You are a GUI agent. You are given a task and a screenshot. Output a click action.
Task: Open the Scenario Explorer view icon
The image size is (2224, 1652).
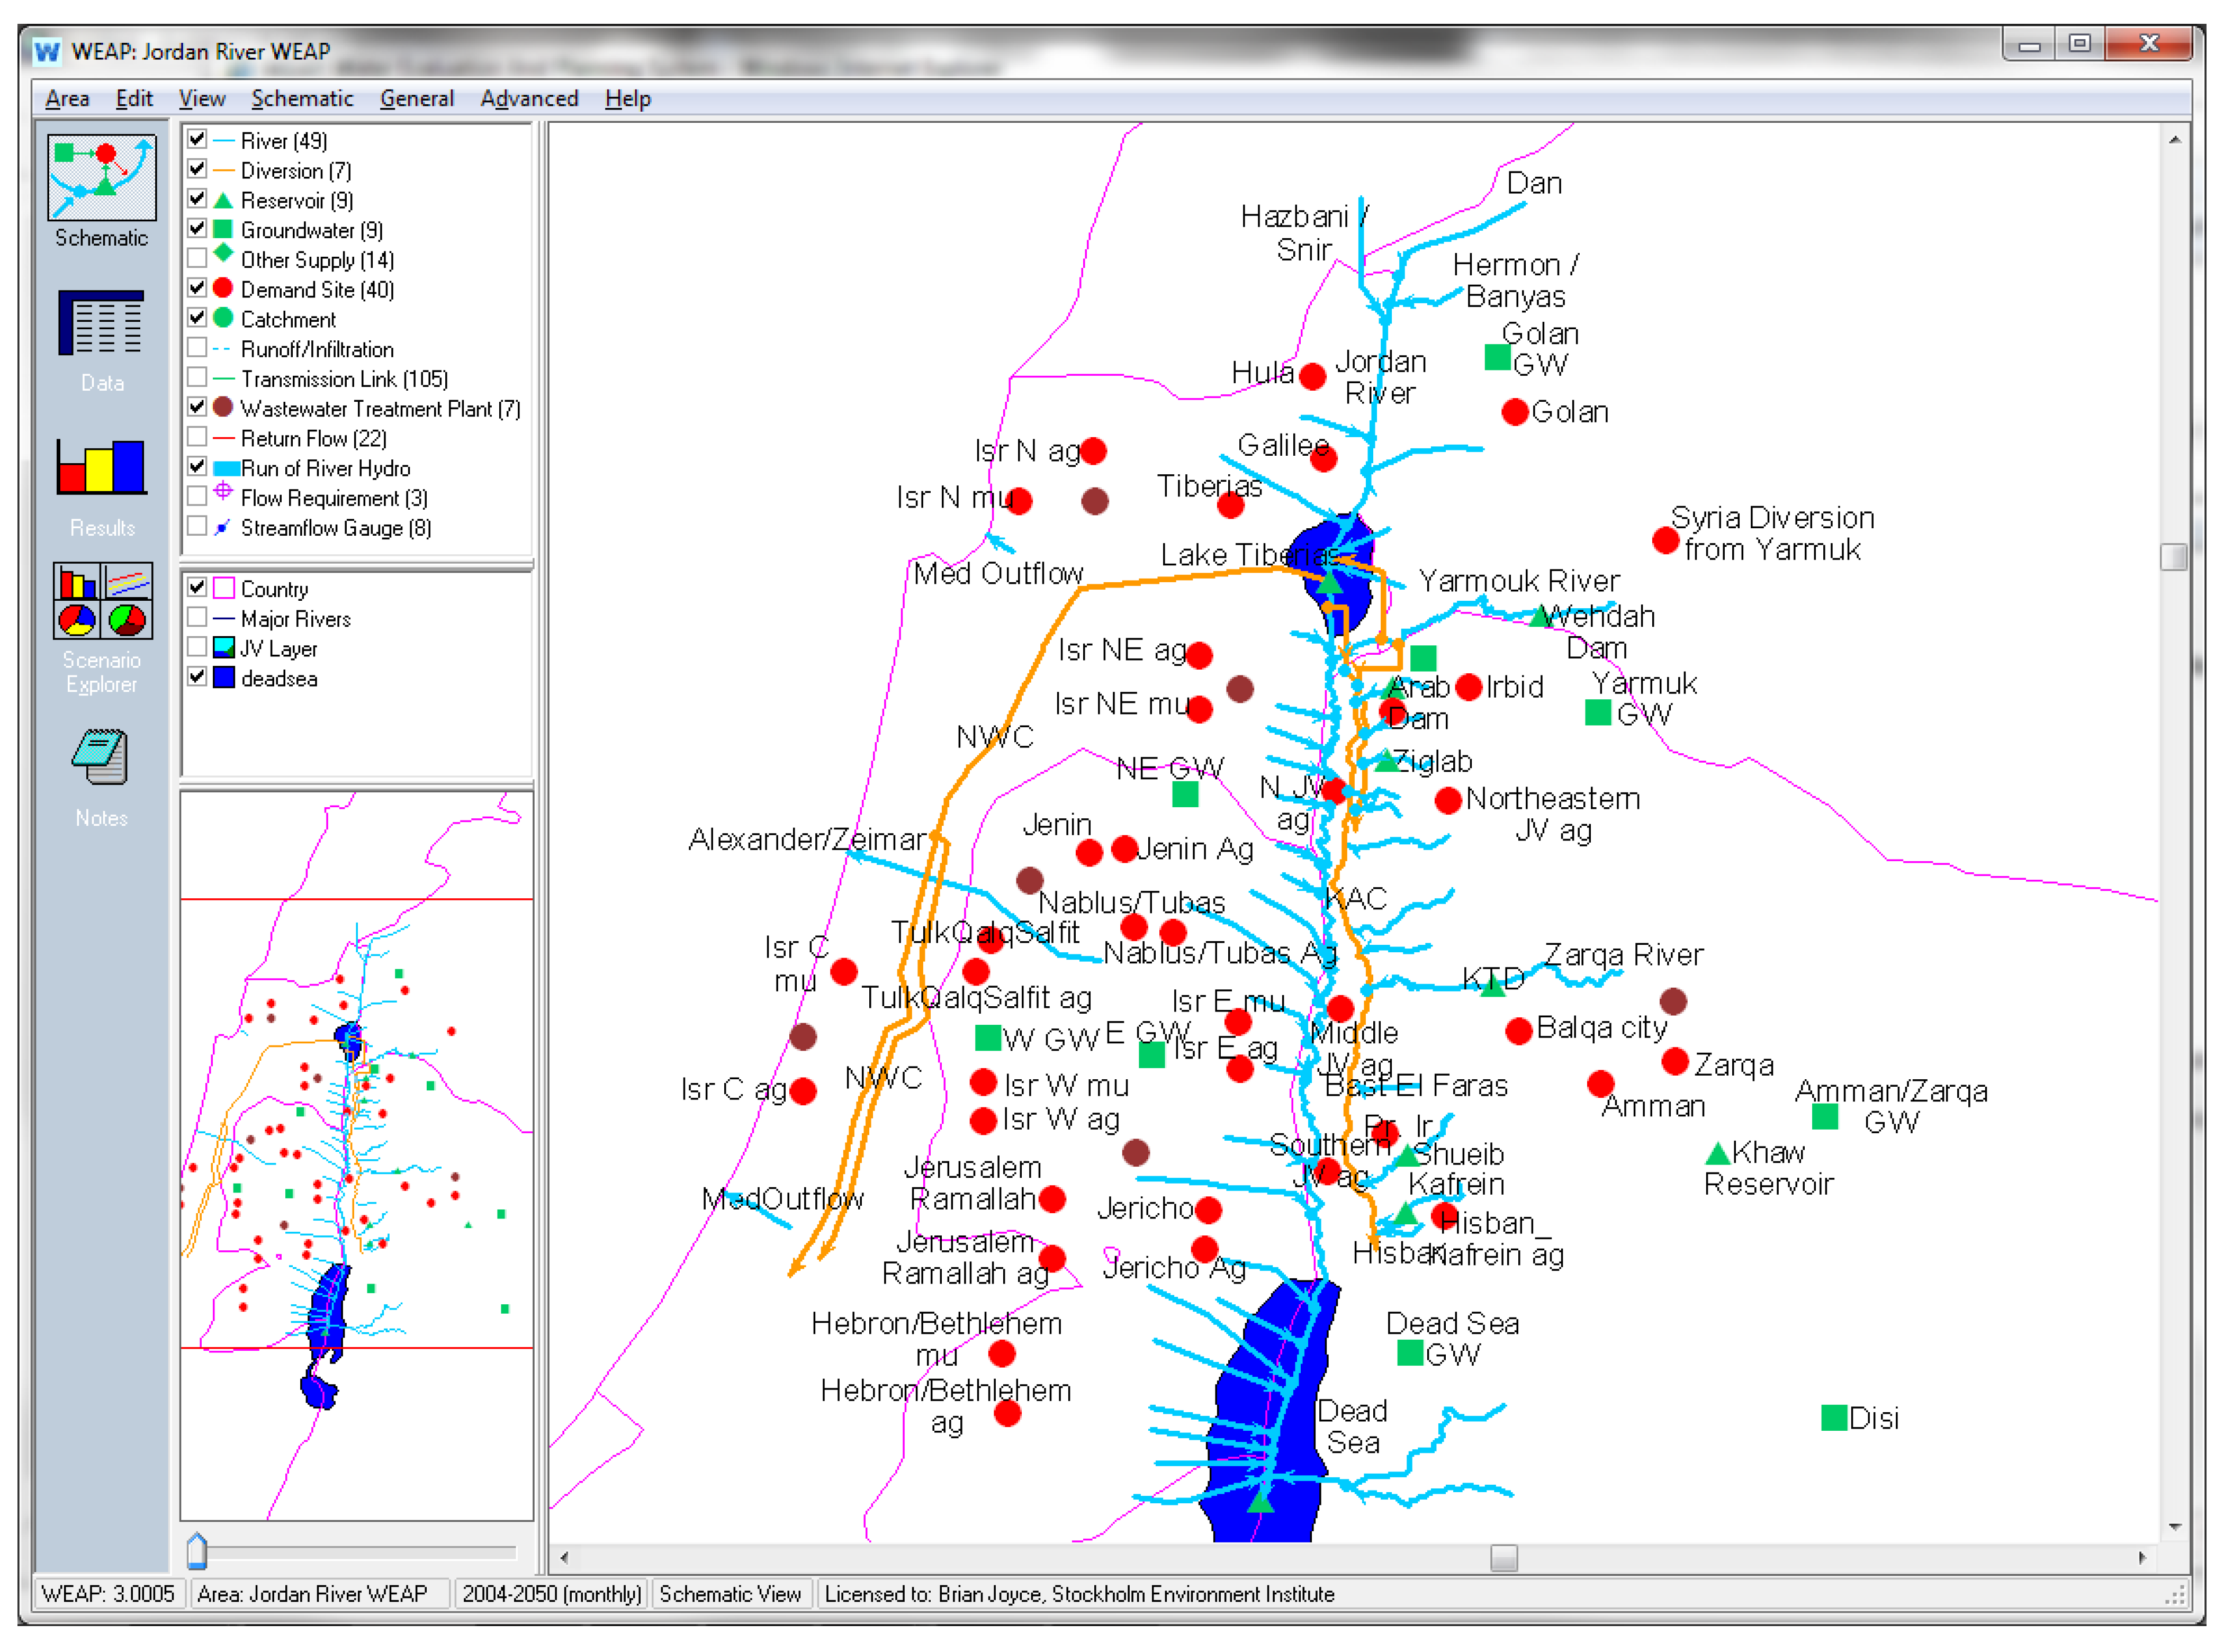point(102,600)
